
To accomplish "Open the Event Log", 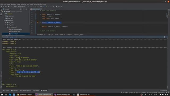I will point(164,90).
